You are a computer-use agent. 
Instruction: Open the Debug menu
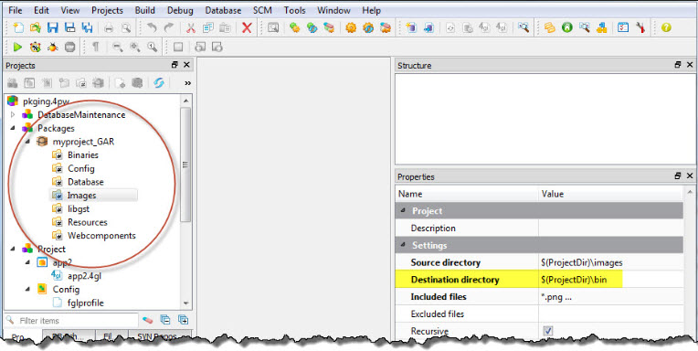[x=180, y=10]
